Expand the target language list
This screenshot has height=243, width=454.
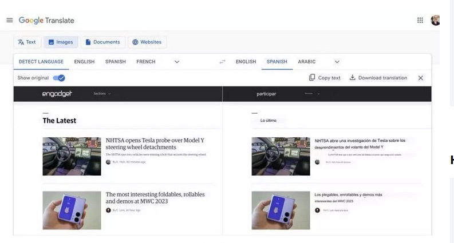tap(337, 62)
